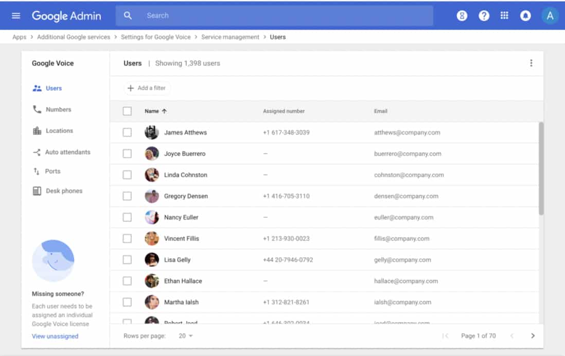Click the Missing someone illustration
The width and height of the screenshot is (565, 356).
tap(53, 260)
